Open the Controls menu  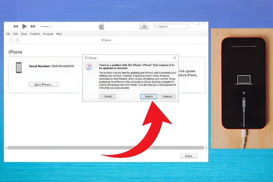(35, 34)
